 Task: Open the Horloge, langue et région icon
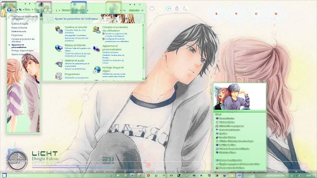pyautogui.click(x=97, y=70)
